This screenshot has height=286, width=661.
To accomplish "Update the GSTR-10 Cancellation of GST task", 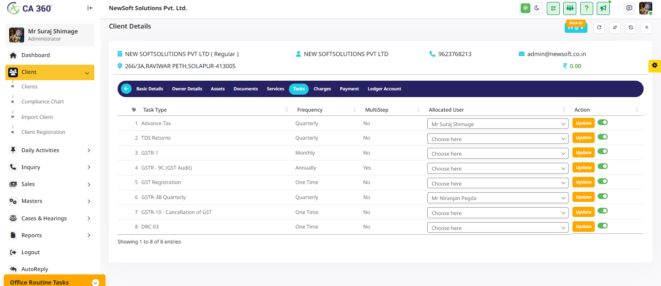I will (584, 212).
